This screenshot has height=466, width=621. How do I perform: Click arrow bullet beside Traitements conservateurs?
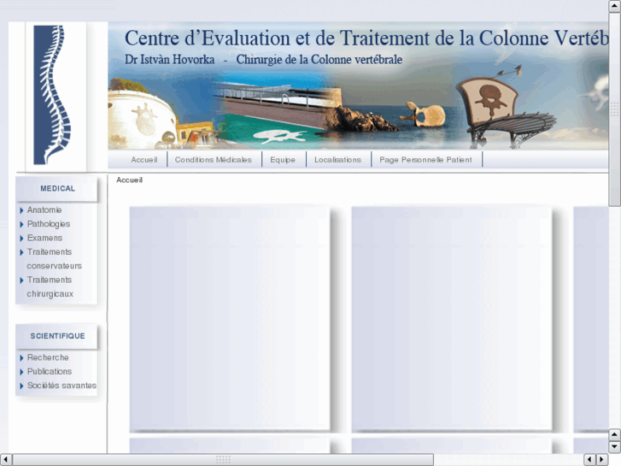[21, 252]
